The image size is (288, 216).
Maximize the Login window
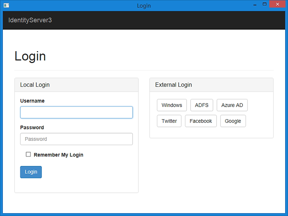[x=264, y=4]
